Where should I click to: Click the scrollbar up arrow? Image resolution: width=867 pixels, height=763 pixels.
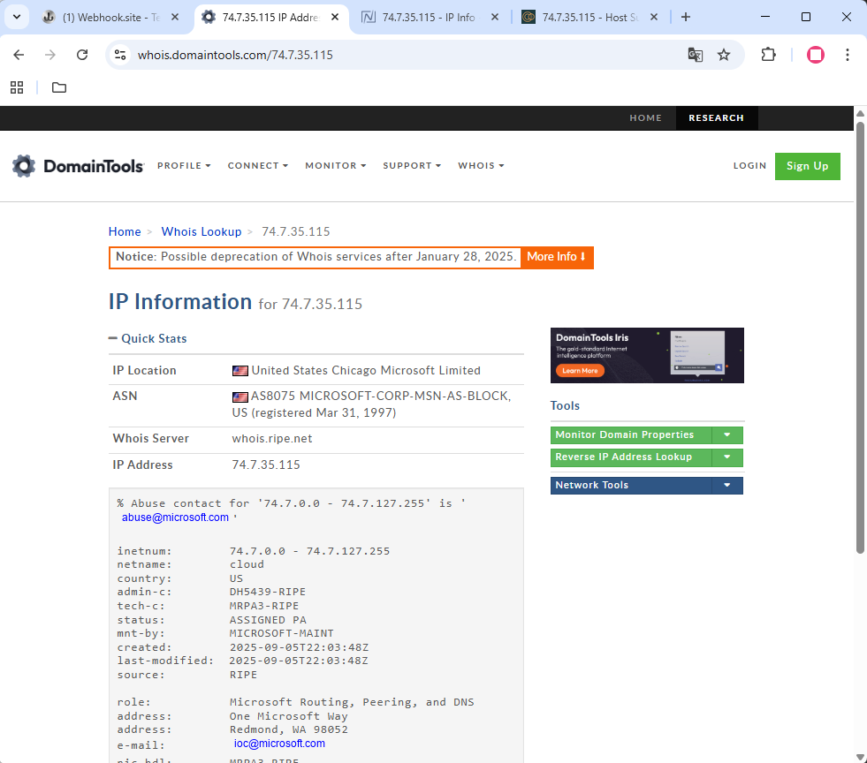(860, 113)
